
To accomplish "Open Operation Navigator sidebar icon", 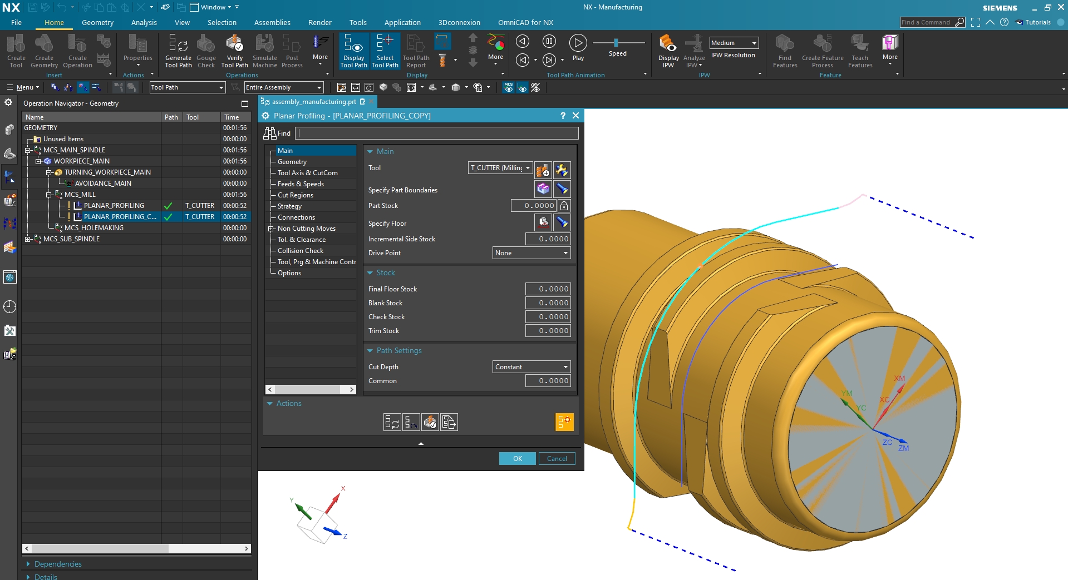I will (x=10, y=177).
